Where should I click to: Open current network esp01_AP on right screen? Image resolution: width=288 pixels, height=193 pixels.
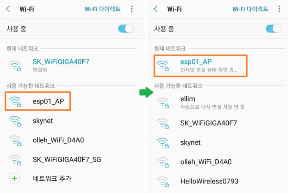(x=201, y=66)
